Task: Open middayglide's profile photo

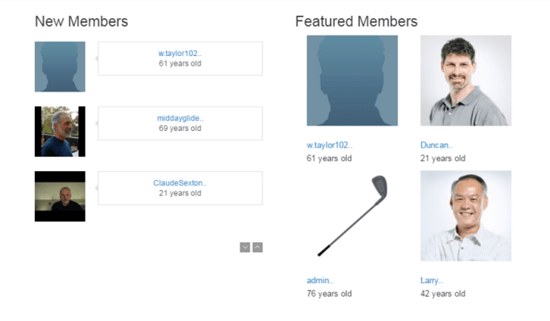Action: (60, 132)
